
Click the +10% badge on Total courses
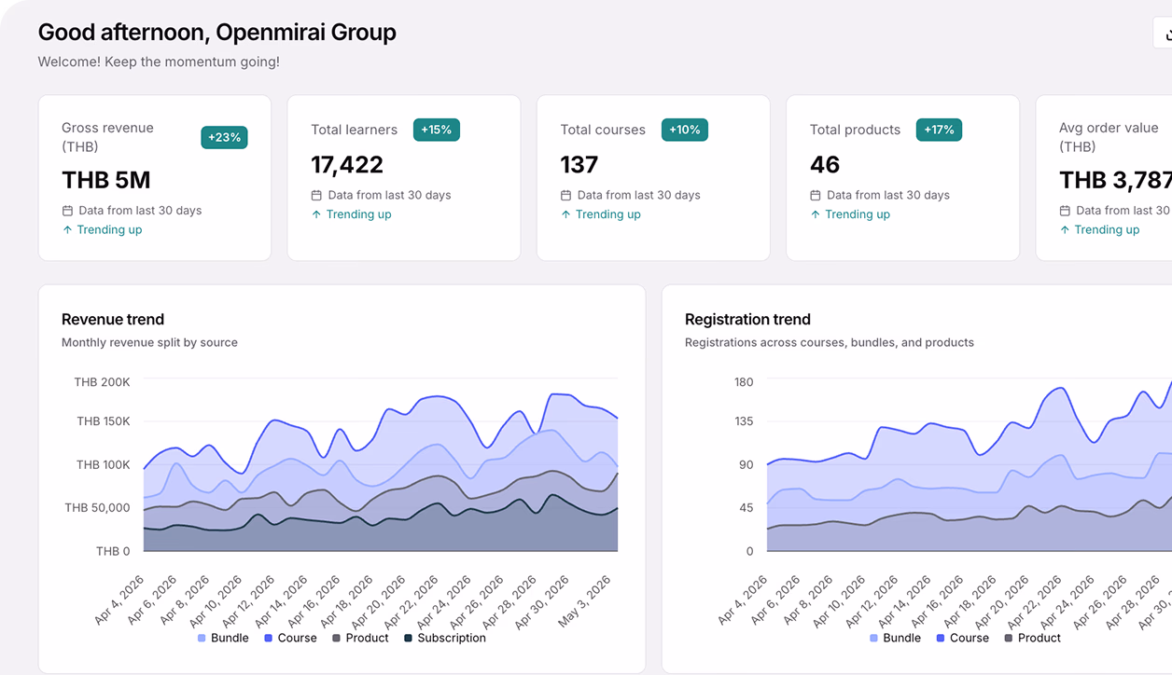pos(685,130)
